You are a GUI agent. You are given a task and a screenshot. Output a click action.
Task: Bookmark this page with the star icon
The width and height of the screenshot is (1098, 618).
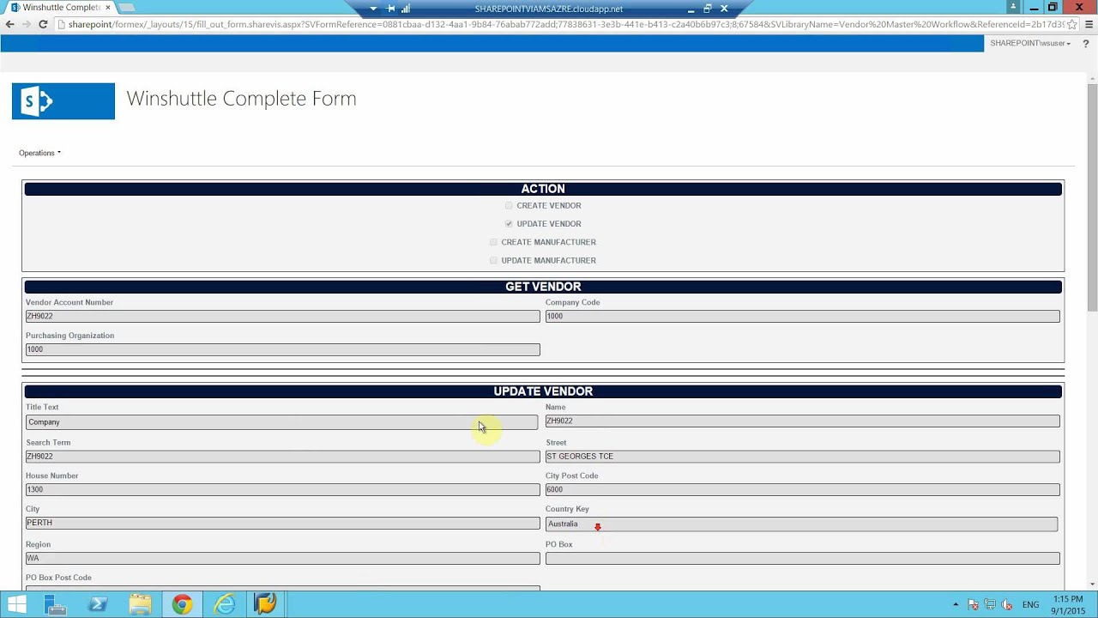(x=1071, y=24)
